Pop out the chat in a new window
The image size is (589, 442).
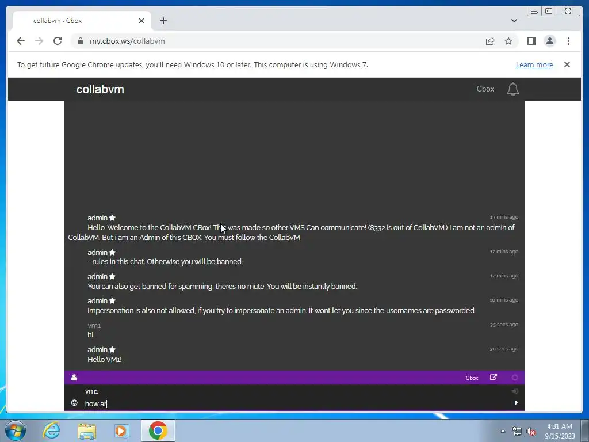(x=493, y=377)
